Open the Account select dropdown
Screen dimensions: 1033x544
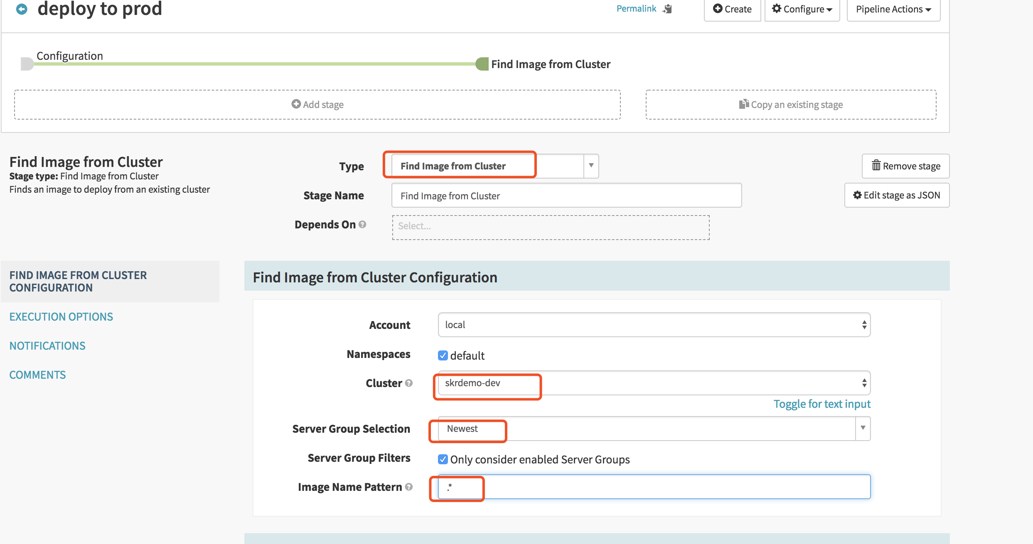click(x=654, y=325)
